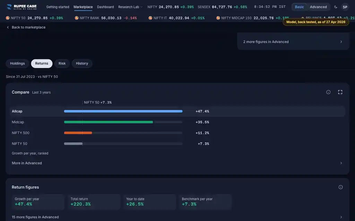This screenshot has height=221, width=355.
Task: Open info icon for Return figures
Action: [x=340, y=187]
